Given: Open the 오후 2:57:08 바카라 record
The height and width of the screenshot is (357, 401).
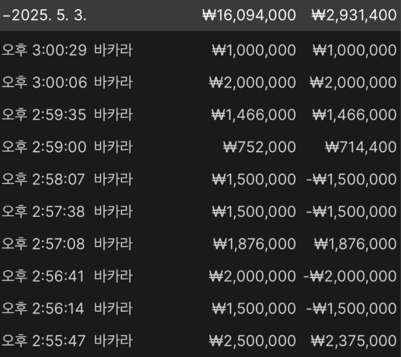Looking at the screenshot, I should point(201,244).
